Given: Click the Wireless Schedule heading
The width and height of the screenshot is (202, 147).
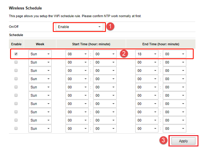Looking at the screenshot, I should click(x=26, y=8).
